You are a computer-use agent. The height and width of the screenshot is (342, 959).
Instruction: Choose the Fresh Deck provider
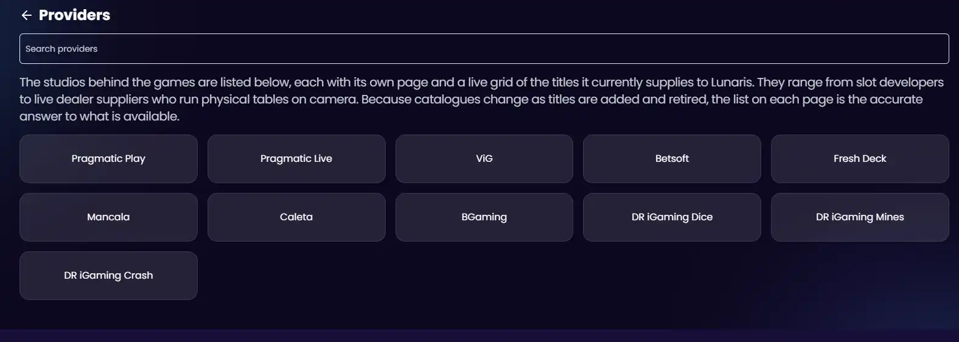point(860,159)
